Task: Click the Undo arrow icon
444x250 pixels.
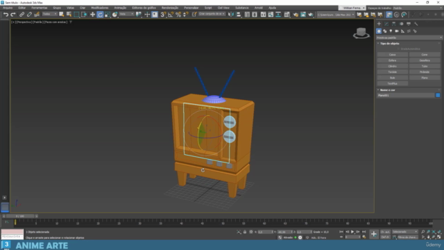Action: tap(6, 15)
